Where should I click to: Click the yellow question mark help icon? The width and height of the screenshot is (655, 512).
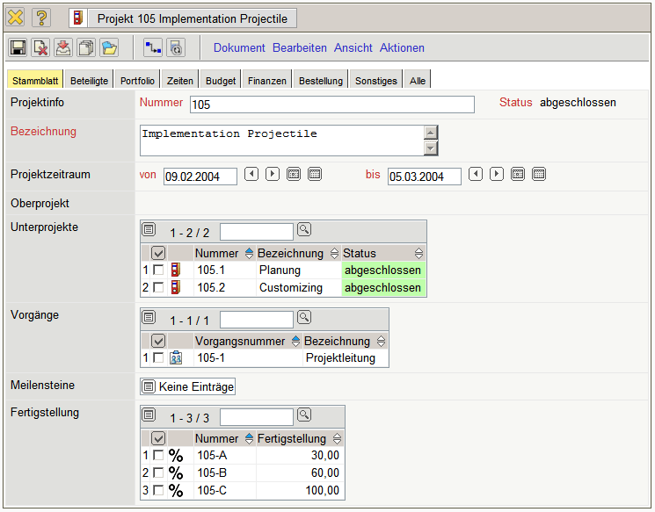pyautogui.click(x=41, y=18)
